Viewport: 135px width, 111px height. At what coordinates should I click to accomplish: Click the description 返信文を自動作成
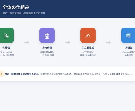coord(88,55)
